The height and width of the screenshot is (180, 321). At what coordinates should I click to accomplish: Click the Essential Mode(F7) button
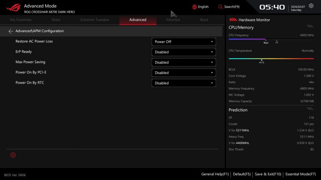[x=301, y=174]
